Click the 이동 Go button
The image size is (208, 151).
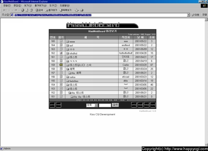click(x=196, y=15)
